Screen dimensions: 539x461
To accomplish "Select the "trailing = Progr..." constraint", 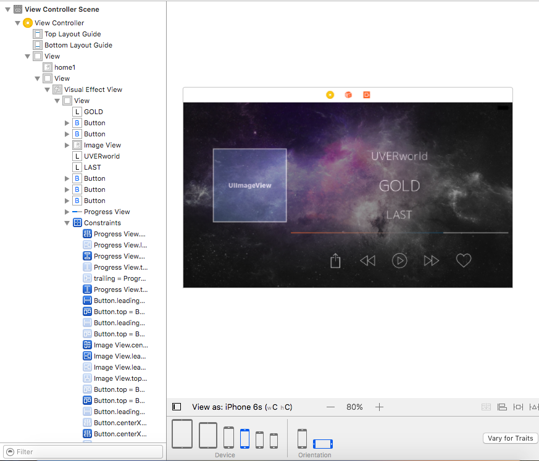I will point(120,278).
